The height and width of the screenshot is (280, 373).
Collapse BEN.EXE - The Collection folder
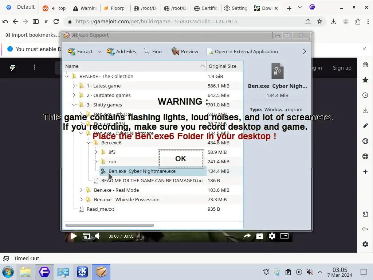(67, 77)
